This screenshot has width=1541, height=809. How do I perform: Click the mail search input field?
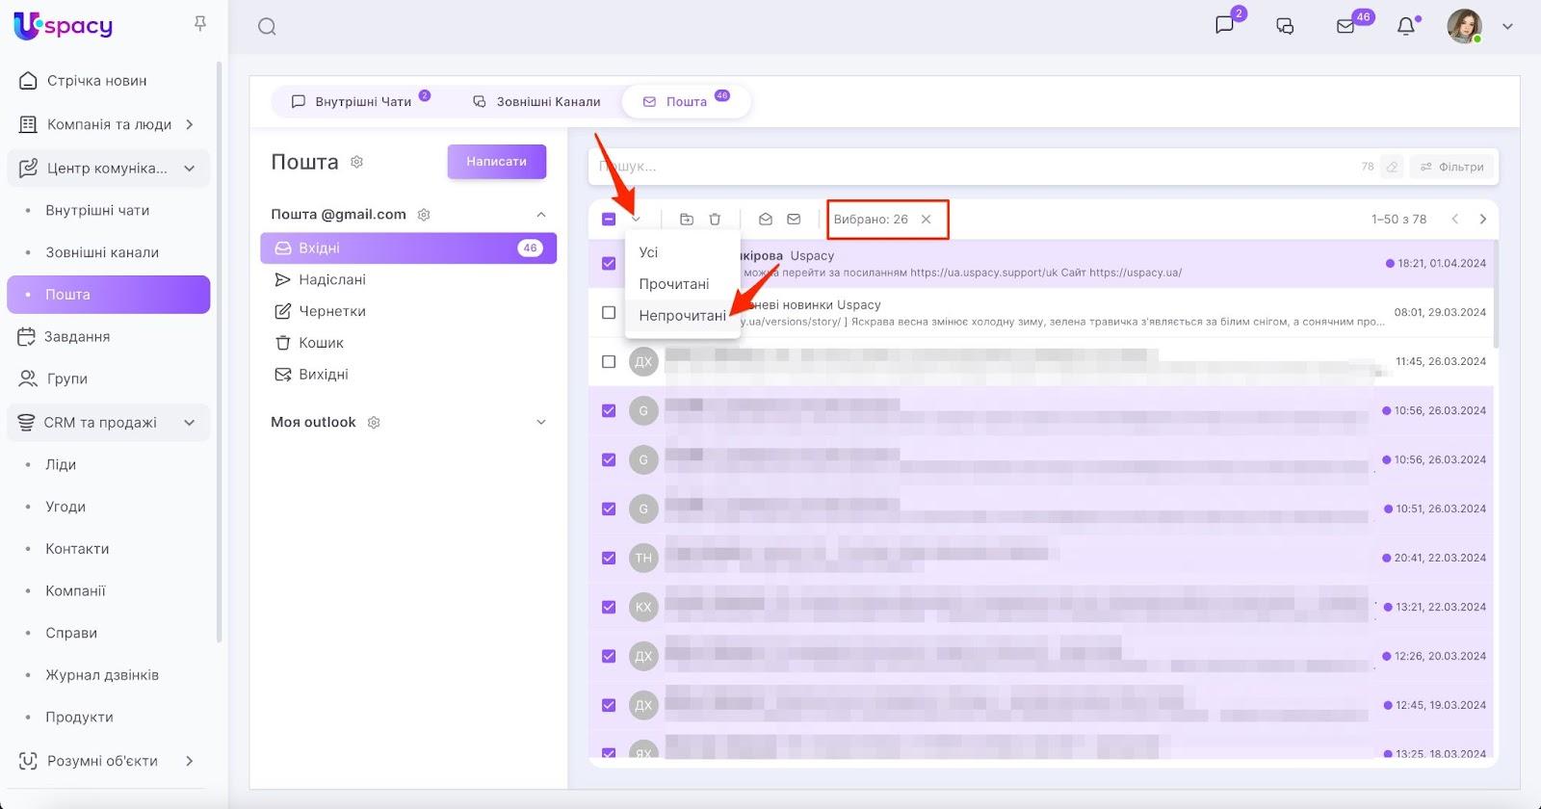pos(963,167)
